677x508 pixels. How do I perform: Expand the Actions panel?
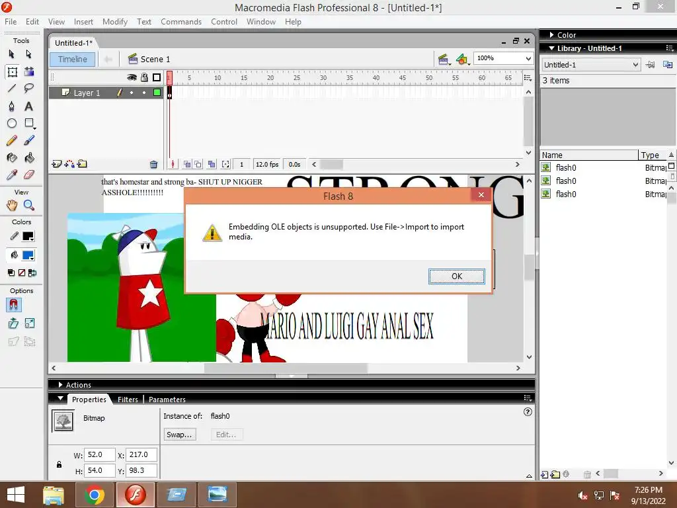pyautogui.click(x=60, y=384)
